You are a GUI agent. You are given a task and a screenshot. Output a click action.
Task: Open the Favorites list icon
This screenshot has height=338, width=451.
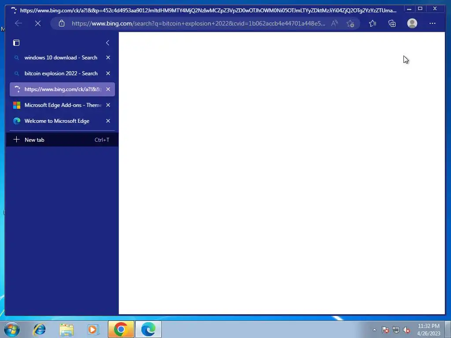click(x=373, y=23)
